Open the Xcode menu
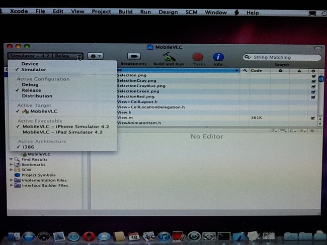The width and height of the screenshot is (327, 245). [x=19, y=11]
